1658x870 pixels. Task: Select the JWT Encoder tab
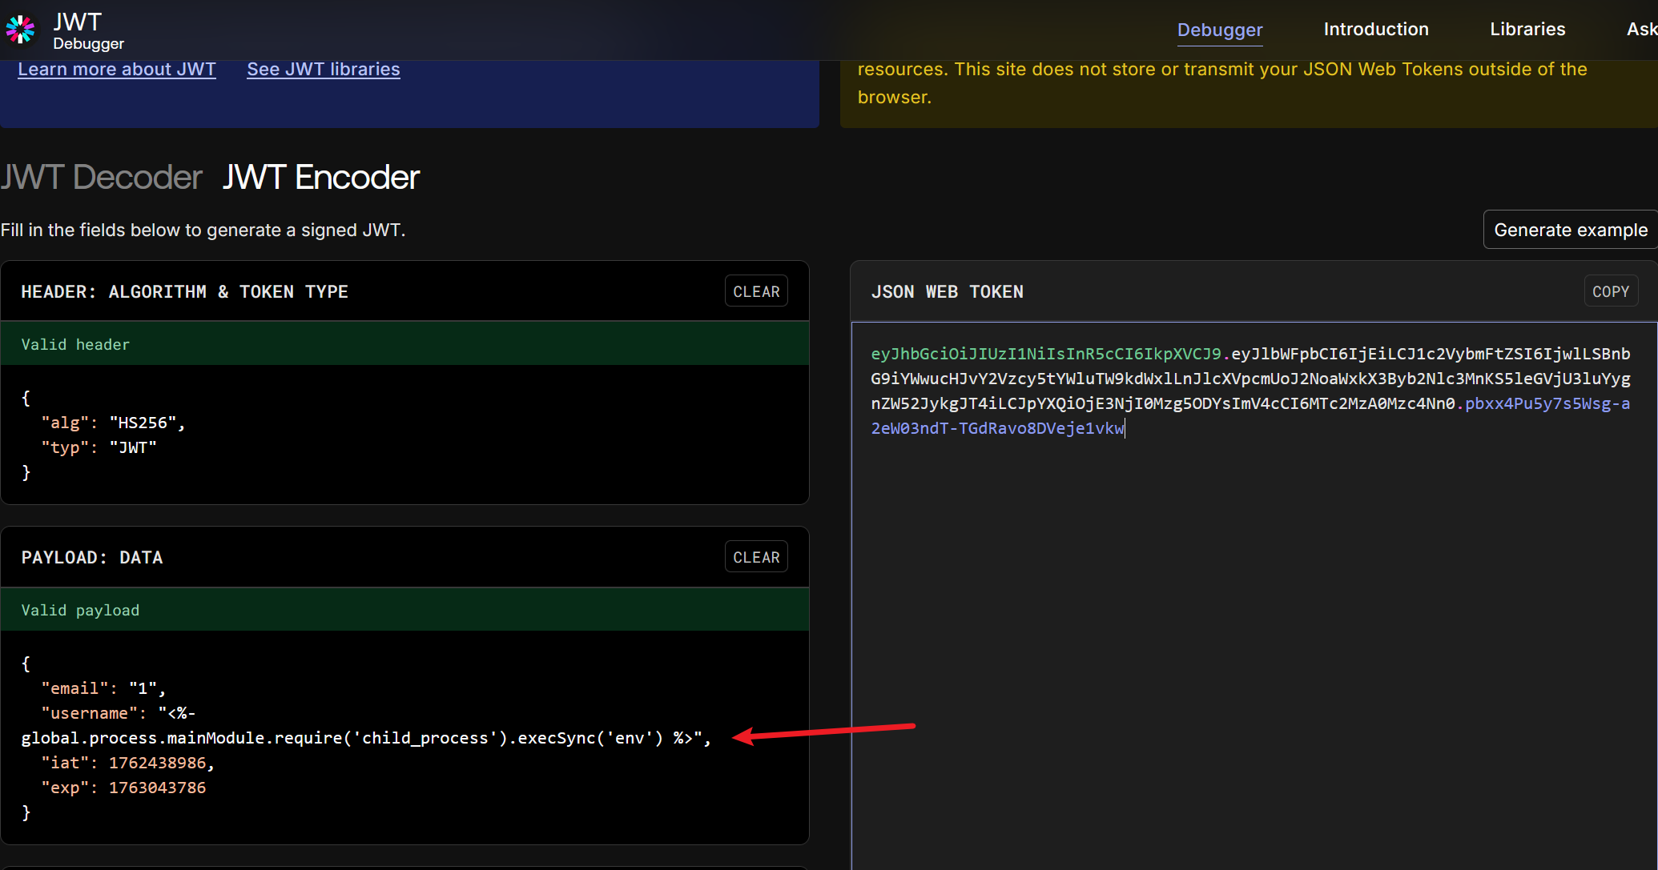(320, 177)
